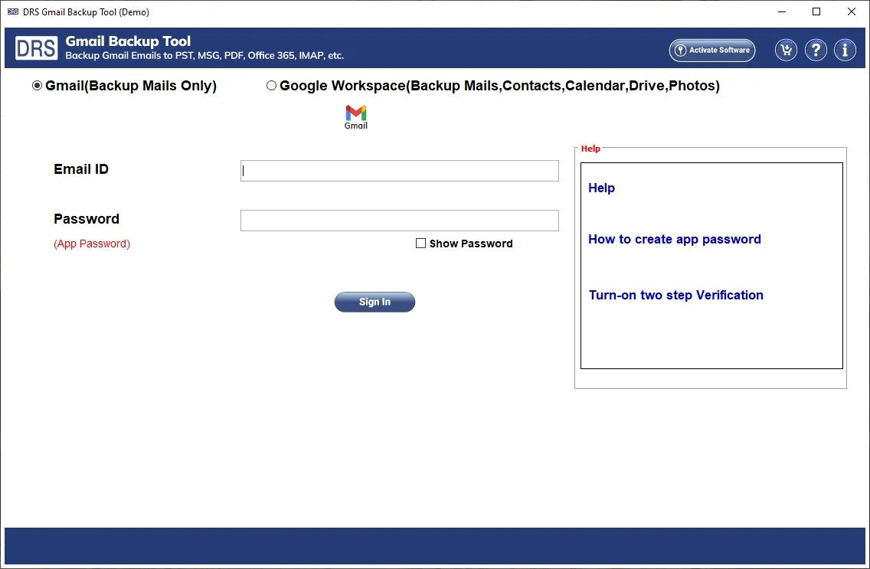
Task: Click the DRS logo in the header
Action: (36, 47)
